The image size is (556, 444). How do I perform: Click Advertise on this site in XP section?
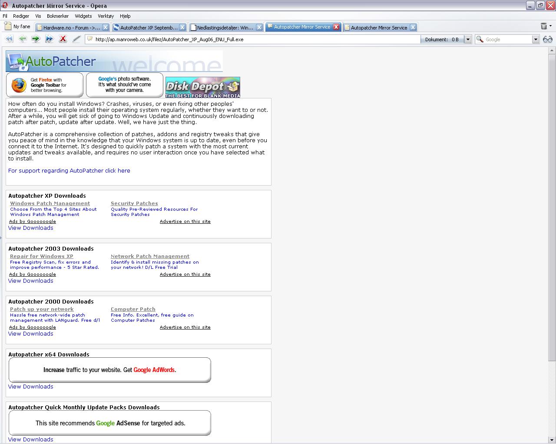click(185, 221)
